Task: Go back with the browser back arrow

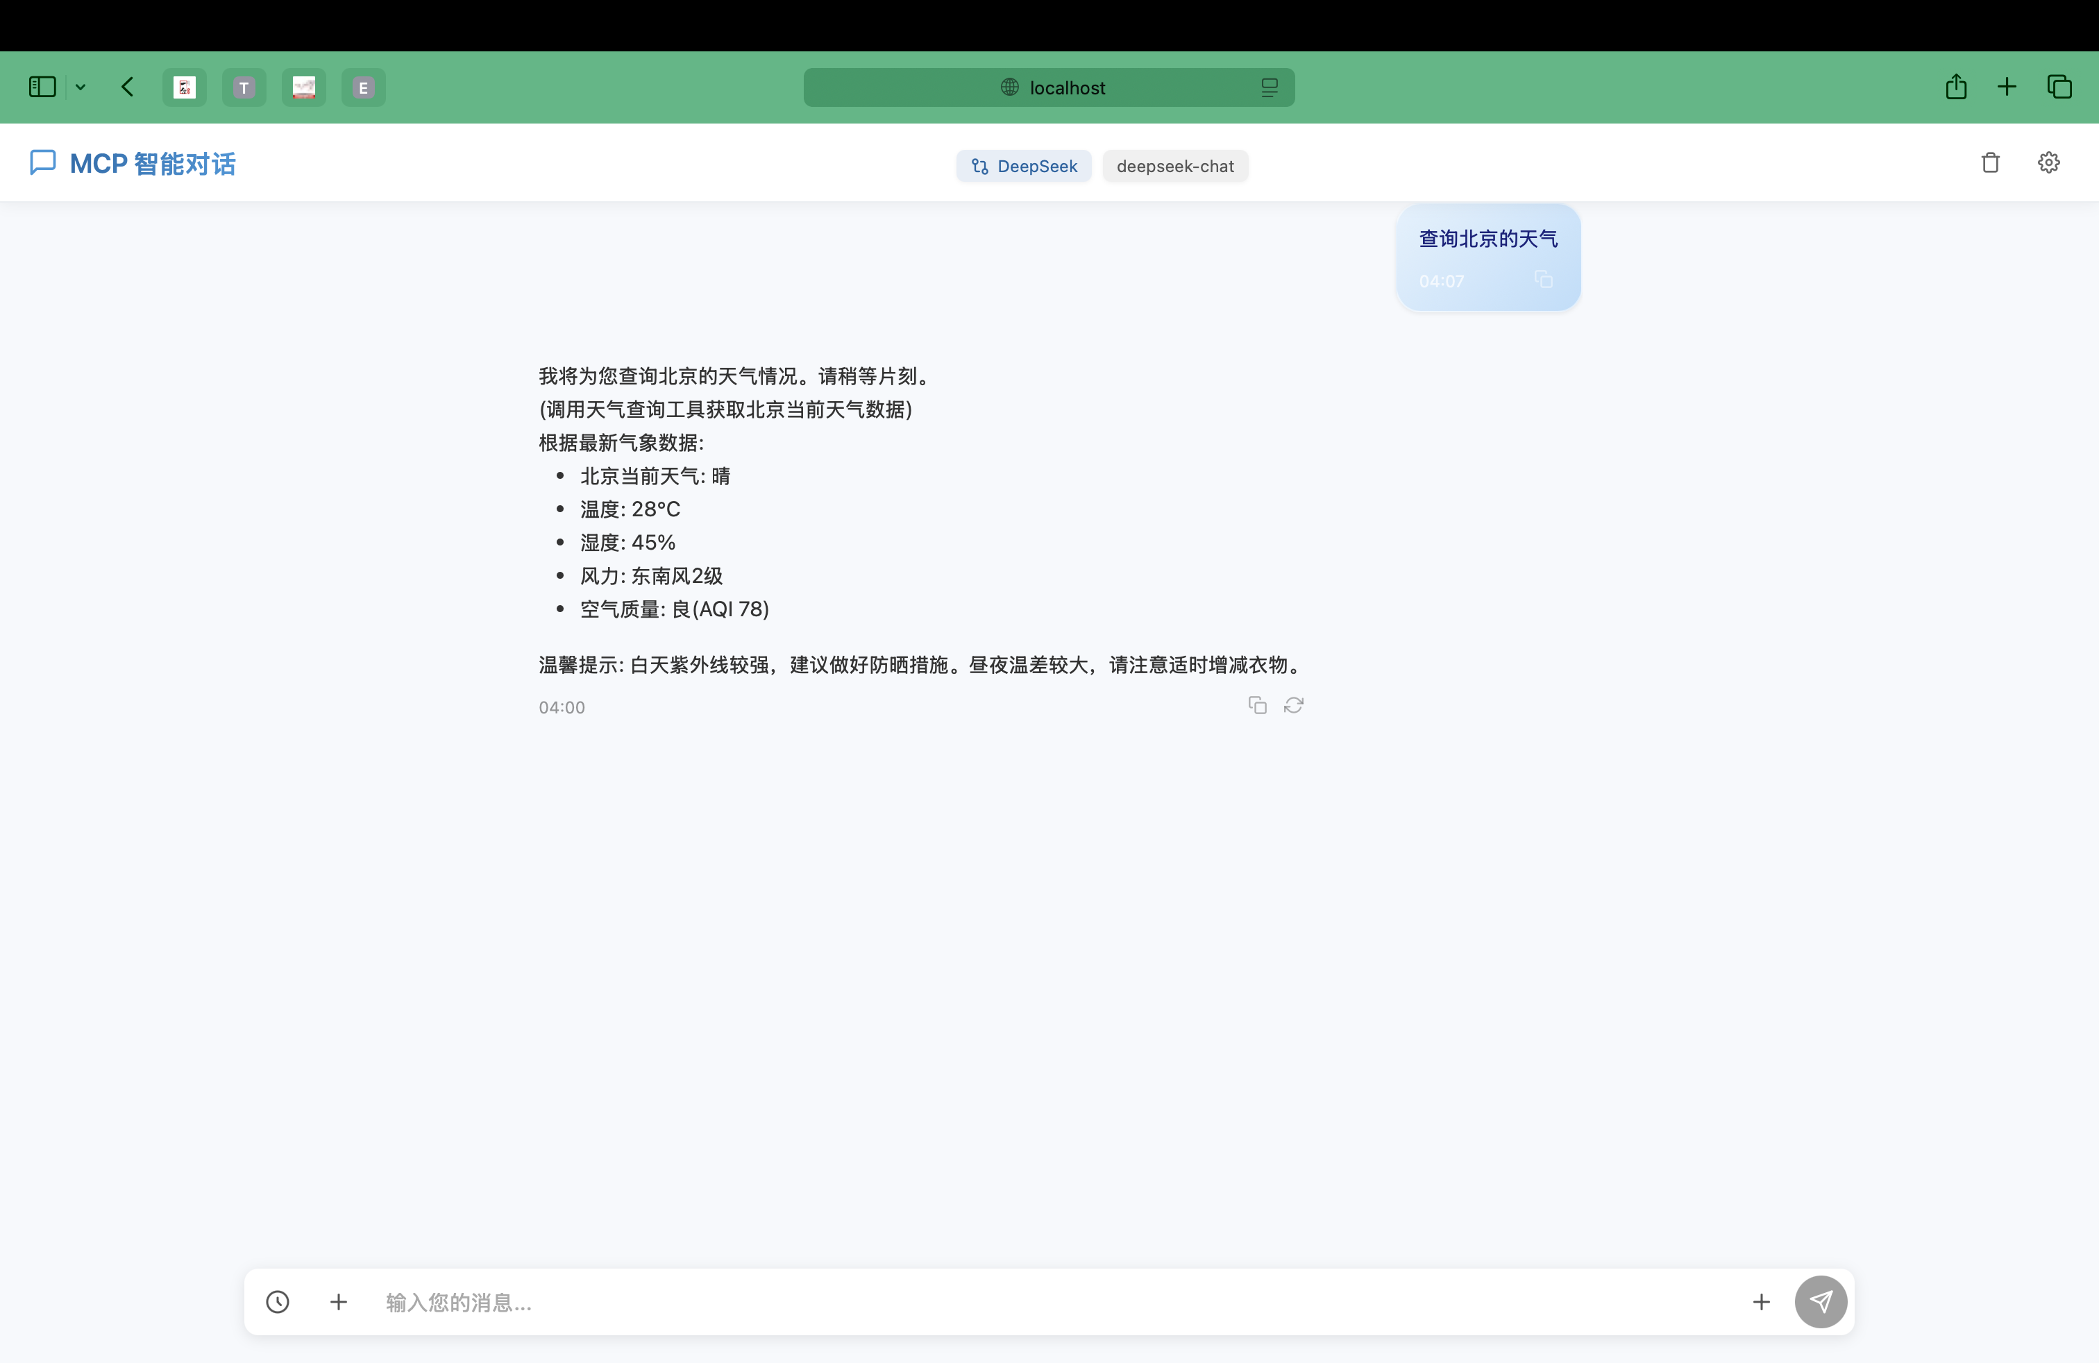Action: tap(128, 86)
